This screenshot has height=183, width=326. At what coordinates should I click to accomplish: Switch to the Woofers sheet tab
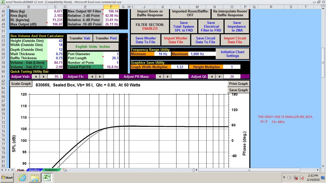click(34, 170)
